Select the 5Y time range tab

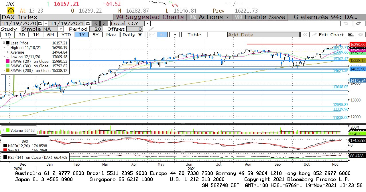pyautogui.click(x=96, y=34)
